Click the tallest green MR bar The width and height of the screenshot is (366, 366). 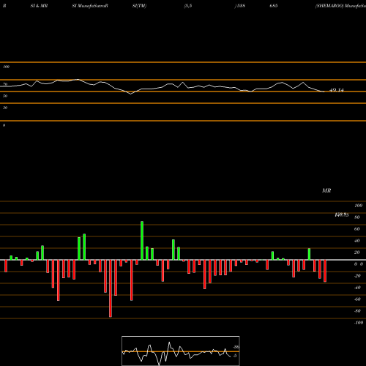[x=142, y=241]
